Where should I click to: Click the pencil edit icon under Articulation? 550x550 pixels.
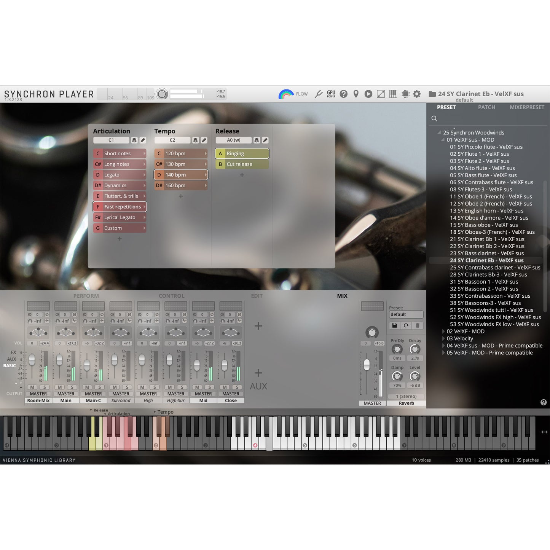pos(143,140)
